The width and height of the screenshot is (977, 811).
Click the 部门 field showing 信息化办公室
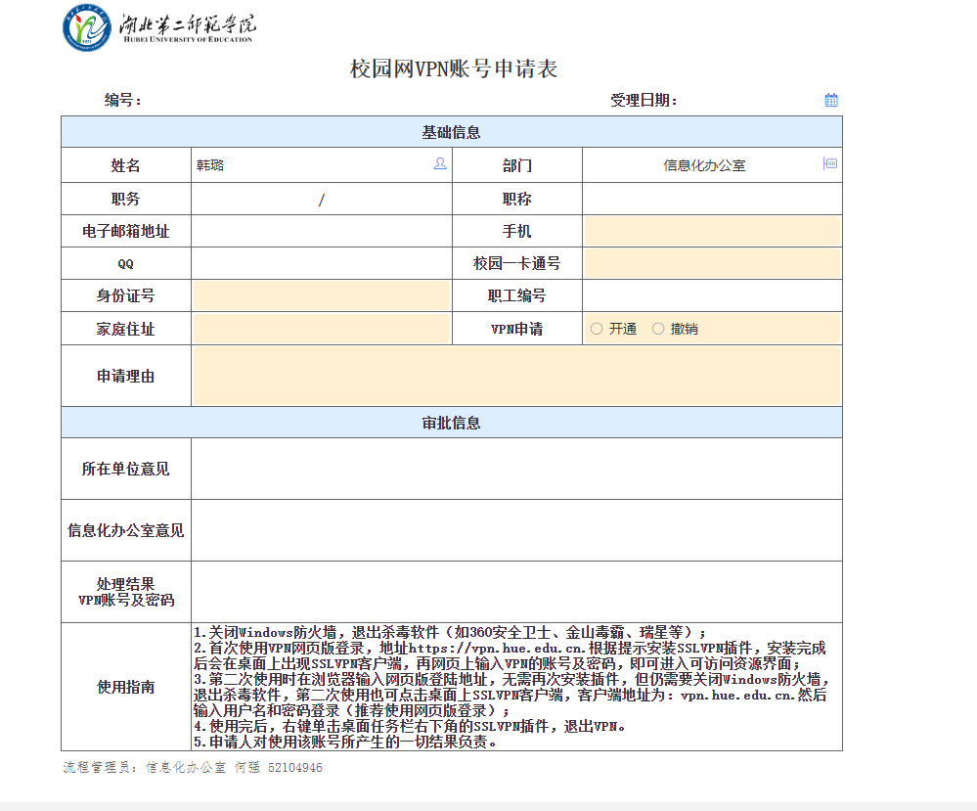[x=703, y=165]
